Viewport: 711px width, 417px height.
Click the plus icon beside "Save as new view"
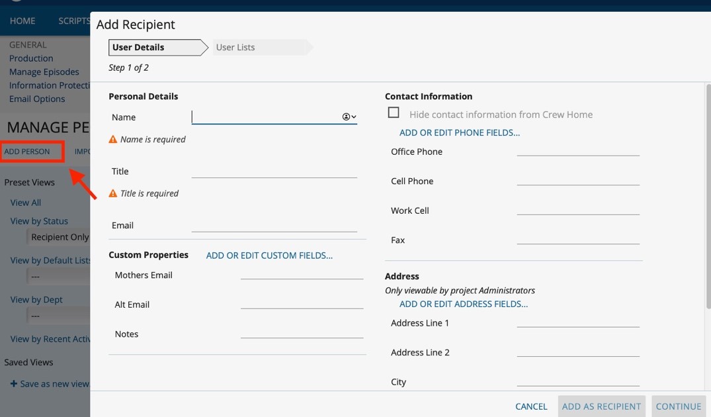coord(14,383)
